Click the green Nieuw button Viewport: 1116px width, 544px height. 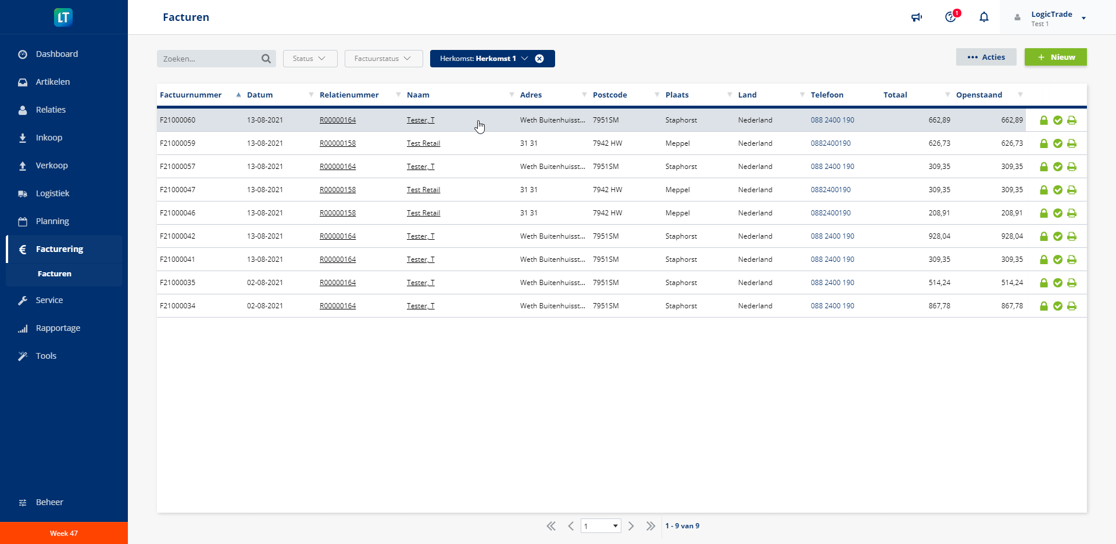(x=1056, y=57)
